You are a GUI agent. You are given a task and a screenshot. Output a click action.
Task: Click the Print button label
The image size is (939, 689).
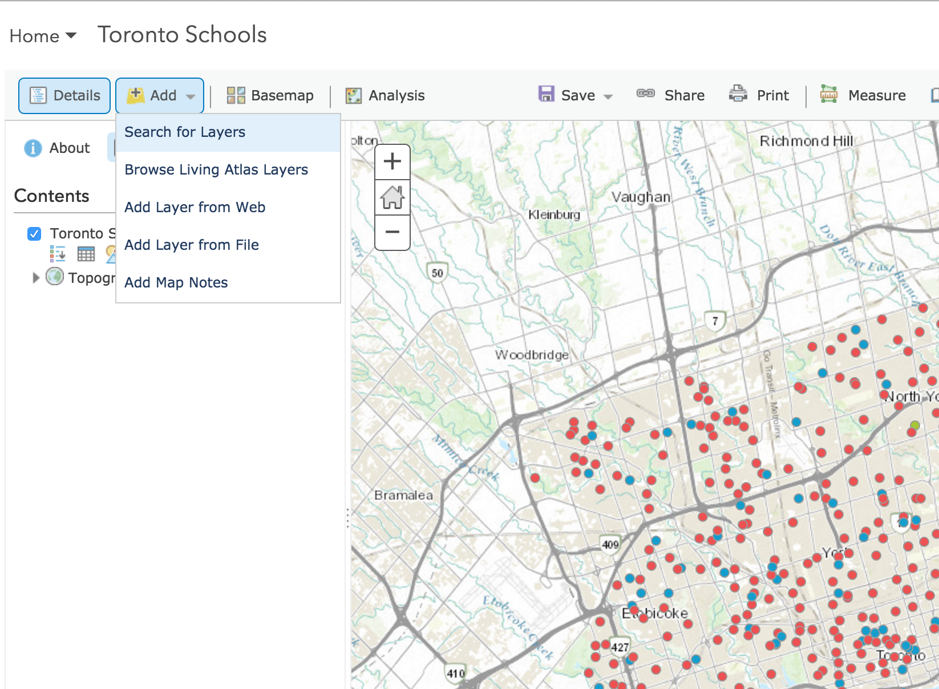click(773, 95)
